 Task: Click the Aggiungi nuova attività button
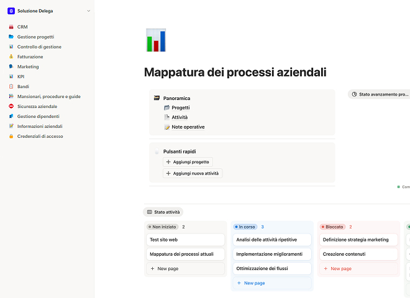pyautogui.click(x=193, y=173)
